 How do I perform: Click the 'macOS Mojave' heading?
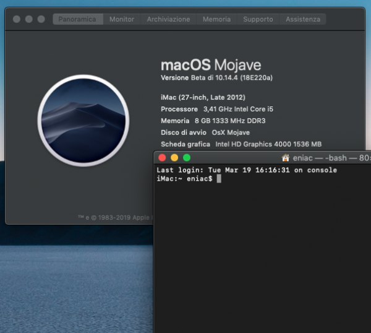pos(211,65)
